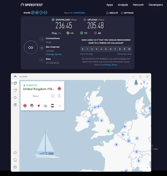
Task: Rate recommendation score 1
Action: click(x=87, y=49)
